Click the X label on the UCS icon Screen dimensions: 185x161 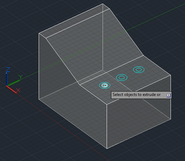[x=18, y=90]
